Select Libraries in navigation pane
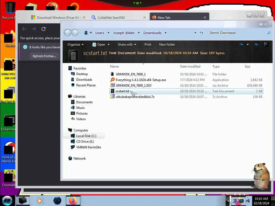This screenshot has height=206, width=275. pyautogui.click(x=79, y=97)
